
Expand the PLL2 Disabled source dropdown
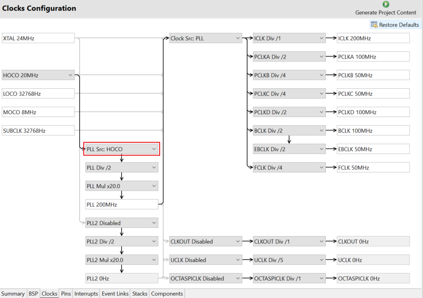154,223
